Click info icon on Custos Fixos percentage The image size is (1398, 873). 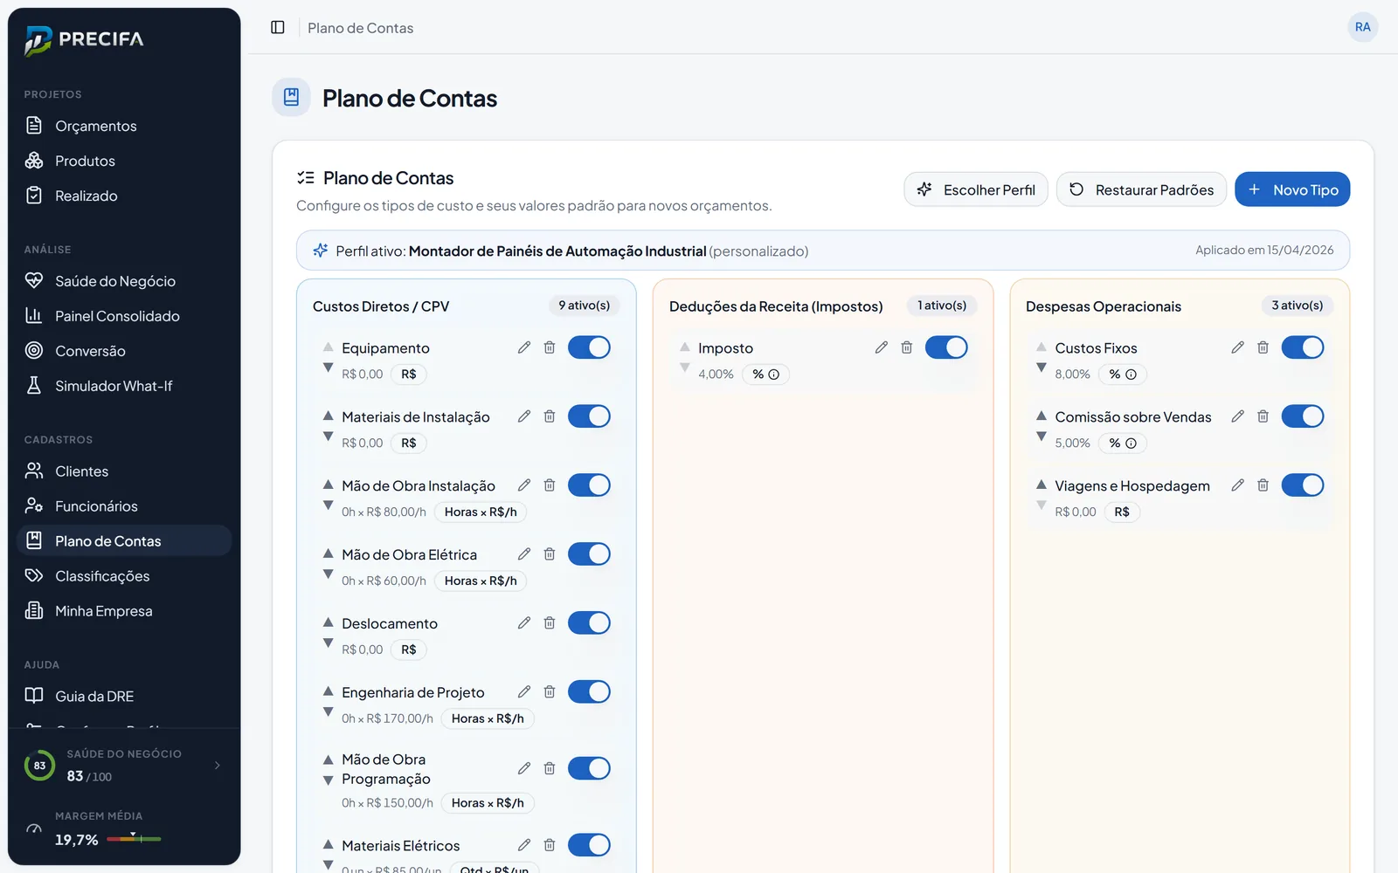(1131, 375)
